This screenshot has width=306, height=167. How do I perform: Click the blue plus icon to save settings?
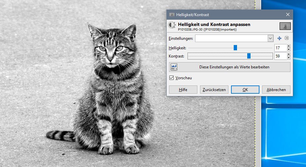(x=279, y=38)
